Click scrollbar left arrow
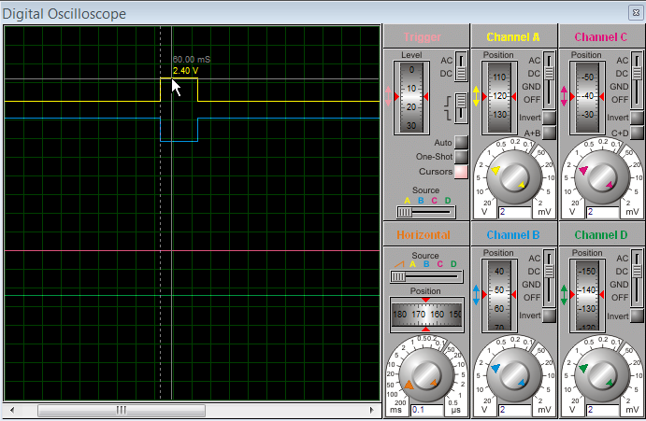Image resolution: width=646 pixels, height=421 pixels. click(x=12, y=410)
